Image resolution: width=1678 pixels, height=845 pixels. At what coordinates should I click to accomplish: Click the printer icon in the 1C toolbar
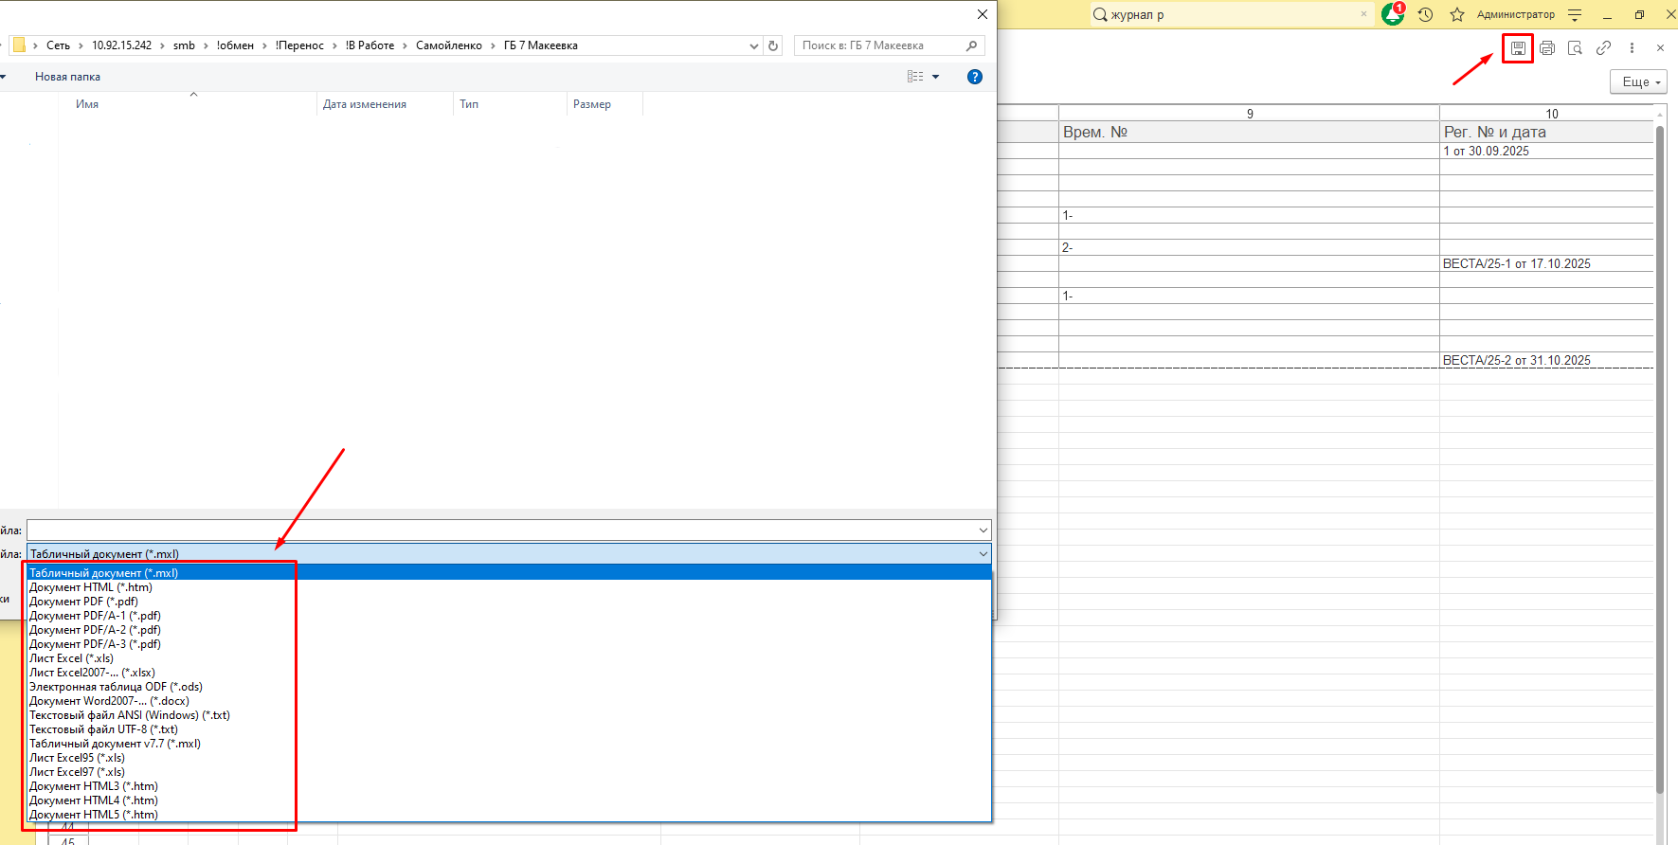coord(1547,47)
